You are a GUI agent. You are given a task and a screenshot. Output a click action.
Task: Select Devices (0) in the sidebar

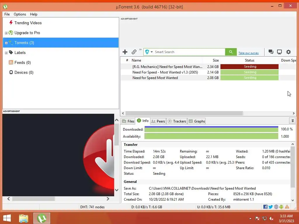[x=24, y=72]
